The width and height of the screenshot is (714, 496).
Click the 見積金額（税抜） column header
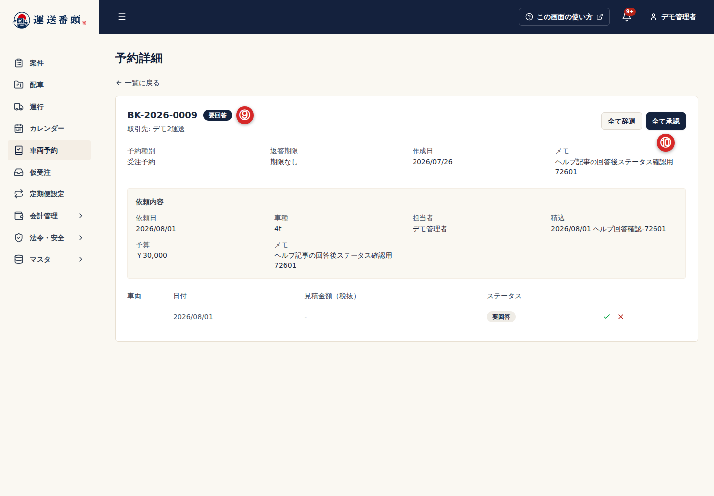(332, 296)
